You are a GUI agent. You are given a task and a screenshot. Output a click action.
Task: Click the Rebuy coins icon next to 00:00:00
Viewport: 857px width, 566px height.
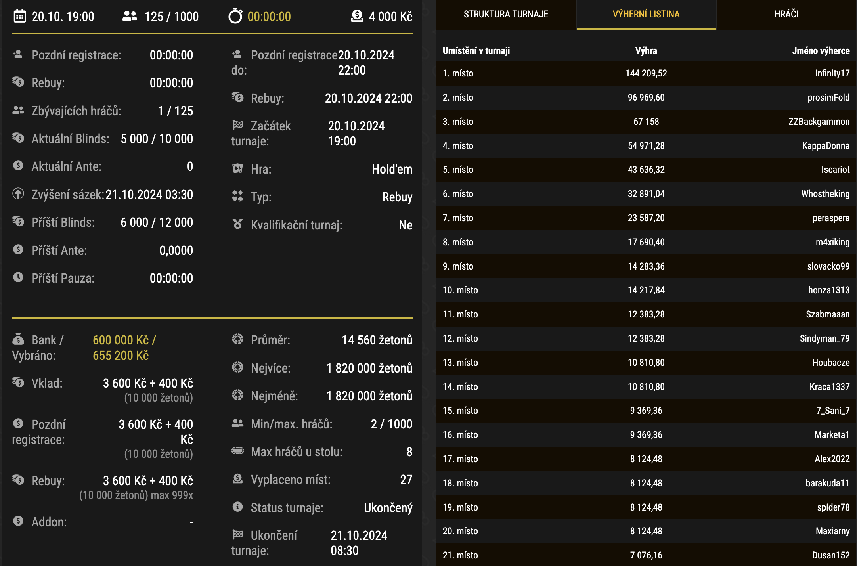click(18, 82)
